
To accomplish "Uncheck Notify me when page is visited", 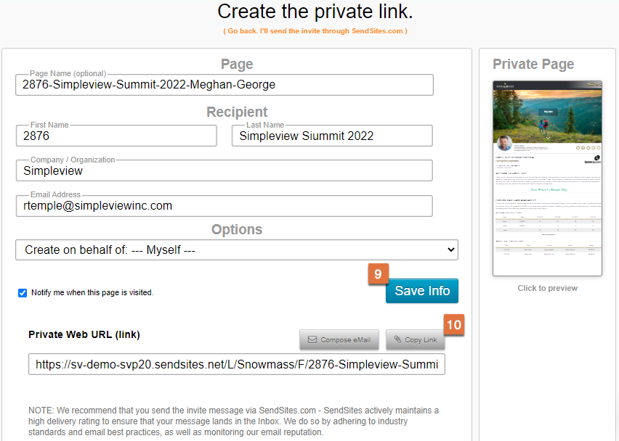I will [x=23, y=293].
